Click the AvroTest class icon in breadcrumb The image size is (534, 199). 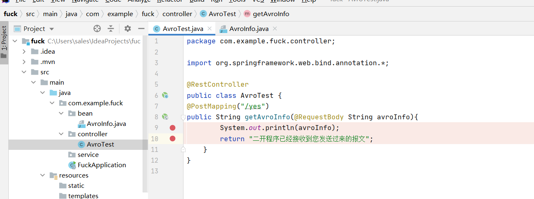pos(203,14)
